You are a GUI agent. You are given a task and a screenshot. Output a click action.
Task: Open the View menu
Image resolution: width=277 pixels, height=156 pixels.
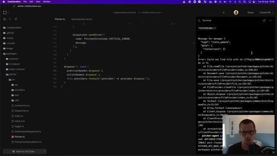click(38, 2)
